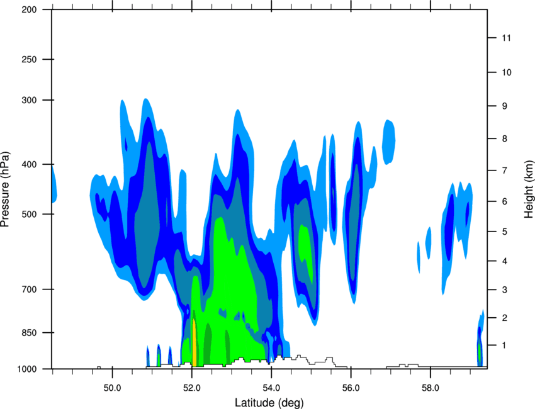
Task: Select the 200 pressure tick label
Action: click(x=29, y=9)
